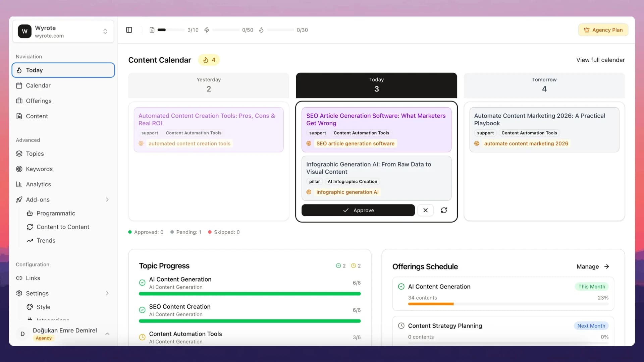Toggle the sidebar panel visibility
The height and width of the screenshot is (362, 644).
[x=129, y=30]
